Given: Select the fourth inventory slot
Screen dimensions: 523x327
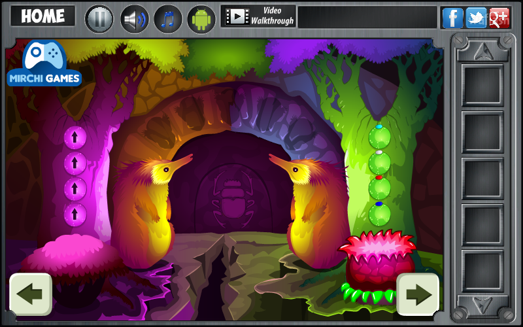Looking at the screenshot, I should tap(482, 224).
